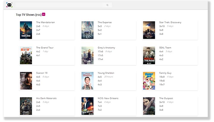Open Young Sheldon poster thumbnail
Viewport: 214px width, 122px height.
[87, 81]
